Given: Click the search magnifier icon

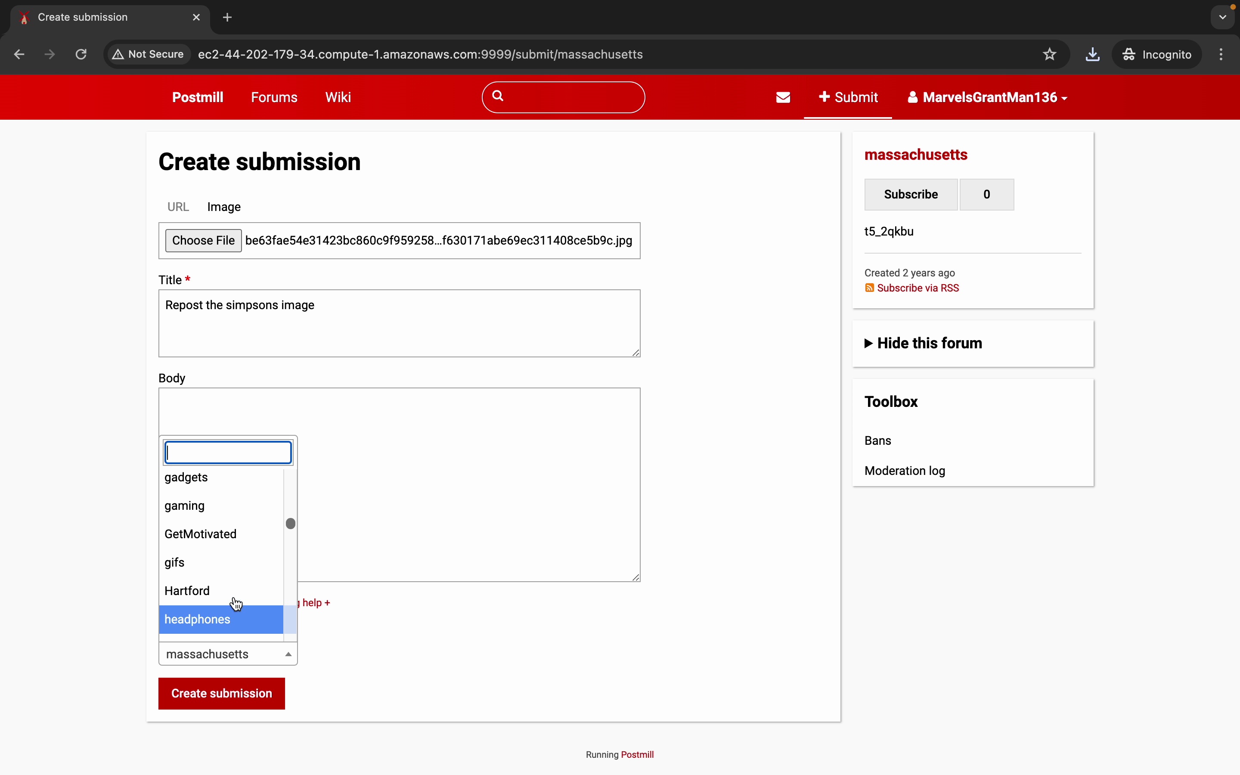Looking at the screenshot, I should click(x=498, y=96).
